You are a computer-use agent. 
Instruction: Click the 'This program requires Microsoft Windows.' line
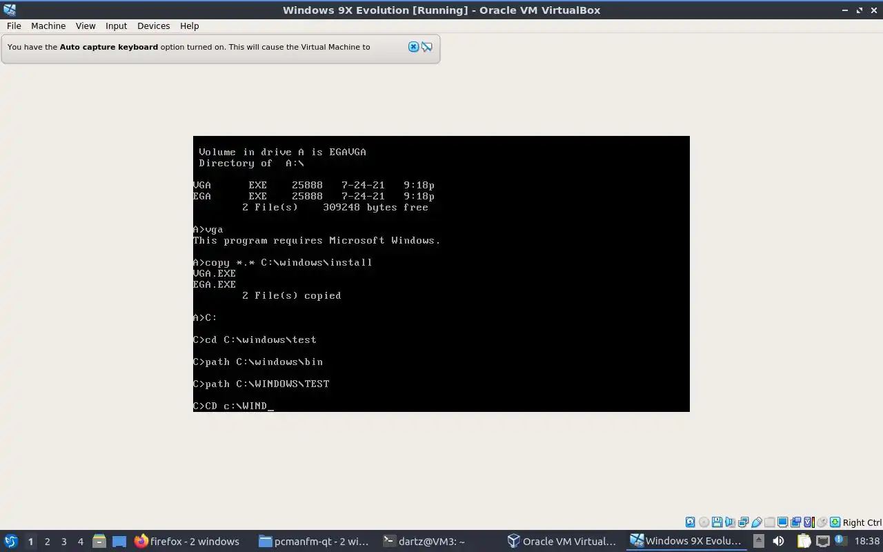pos(317,240)
